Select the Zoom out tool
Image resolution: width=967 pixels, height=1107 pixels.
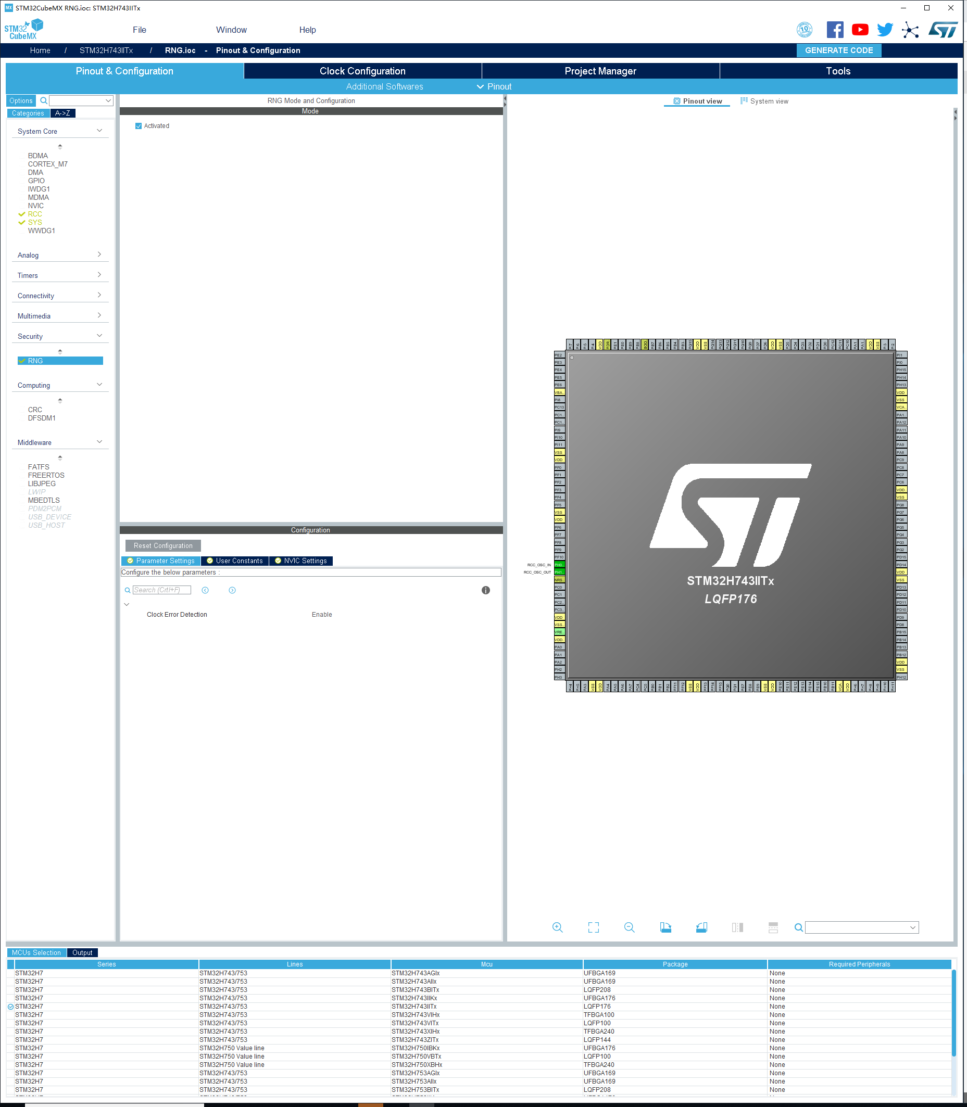(629, 927)
